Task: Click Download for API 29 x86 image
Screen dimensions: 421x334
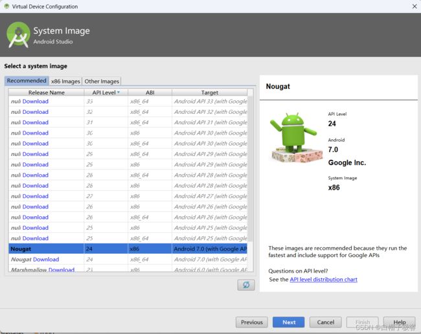Action: (36, 164)
